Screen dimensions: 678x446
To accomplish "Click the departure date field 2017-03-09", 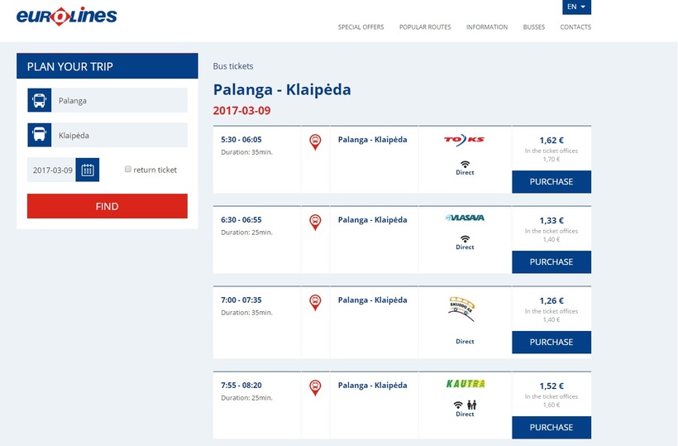I will coord(52,170).
